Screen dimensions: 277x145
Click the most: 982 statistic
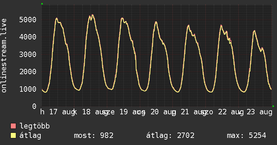94,136
